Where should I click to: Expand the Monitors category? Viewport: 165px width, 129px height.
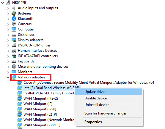coord(8,72)
